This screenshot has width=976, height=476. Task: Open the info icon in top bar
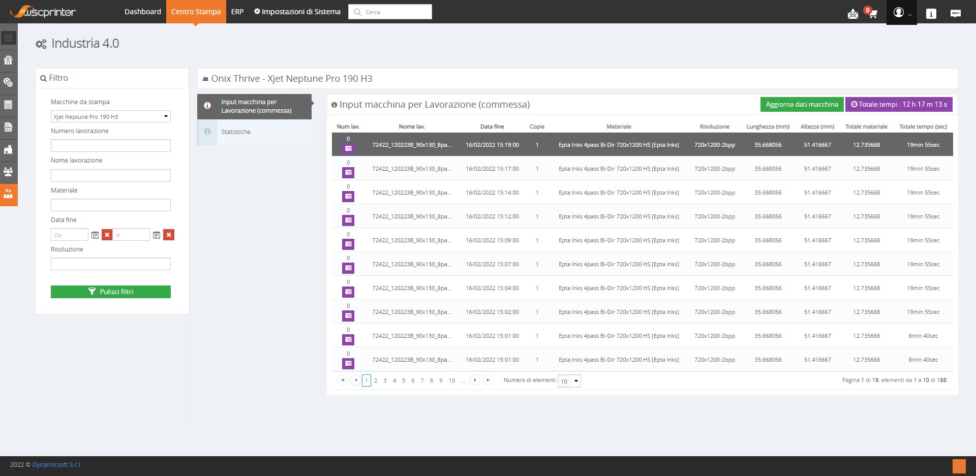point(931,14)
